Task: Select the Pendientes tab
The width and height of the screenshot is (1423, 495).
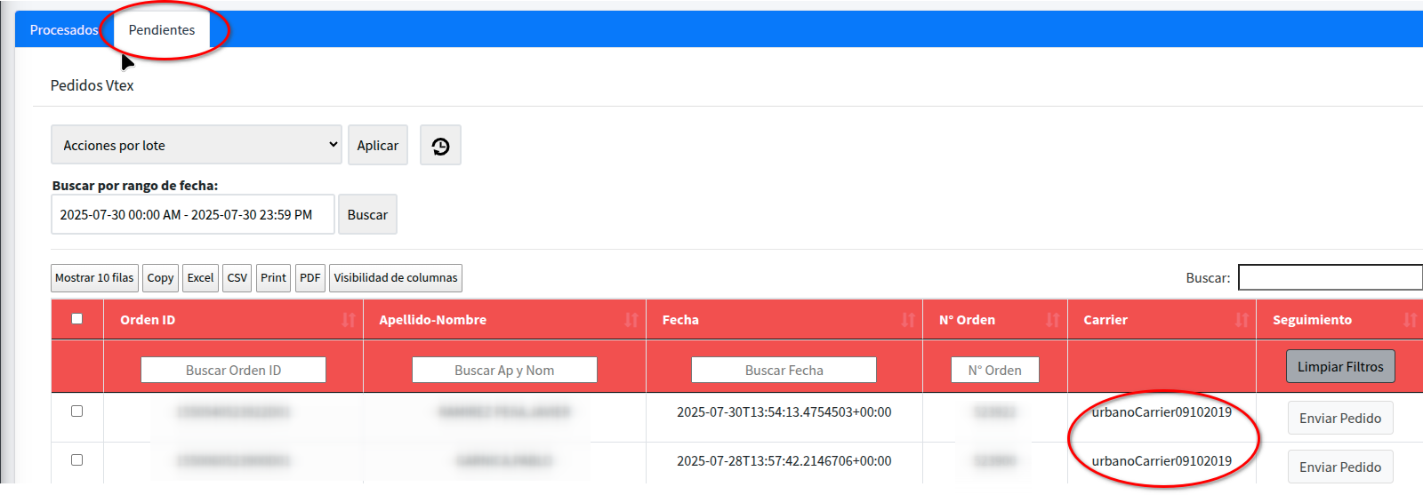Action: point(162,30)
